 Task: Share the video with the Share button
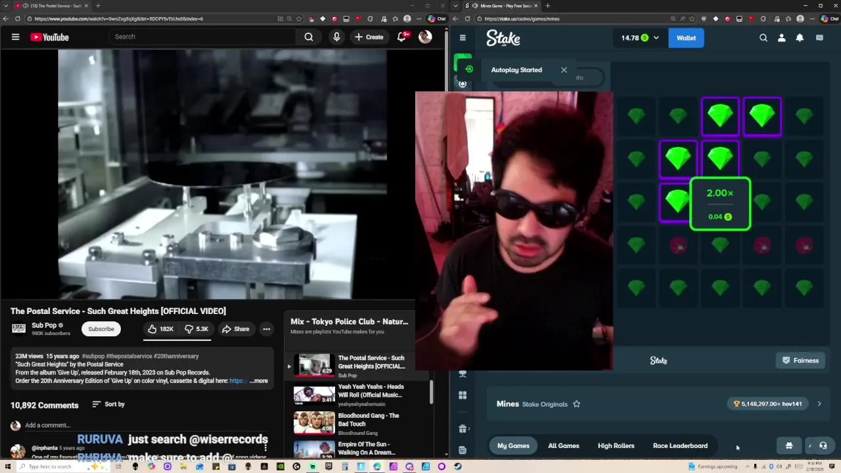click(x=235, y=329)
